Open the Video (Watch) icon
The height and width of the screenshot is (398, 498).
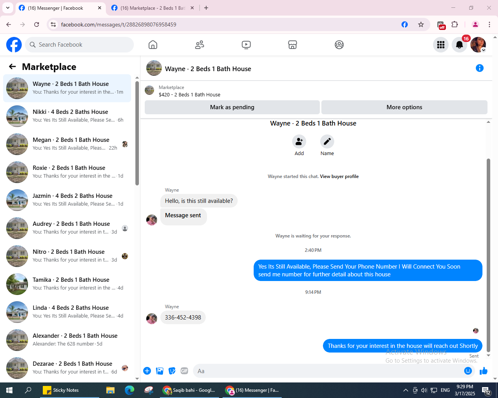click(246, 45)
